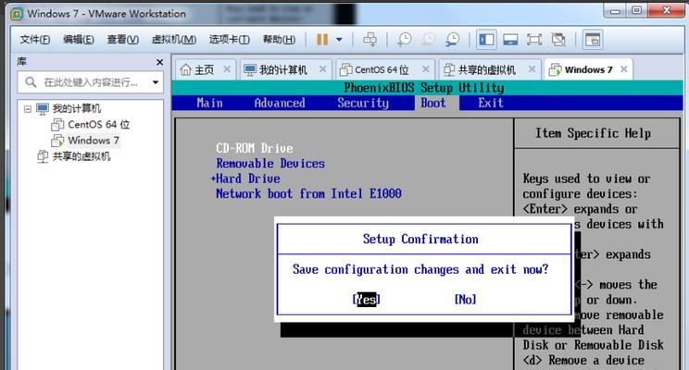Select Windows 7 in library tree
The width and height of the screenshot is (689, 370).
[94, 141]
